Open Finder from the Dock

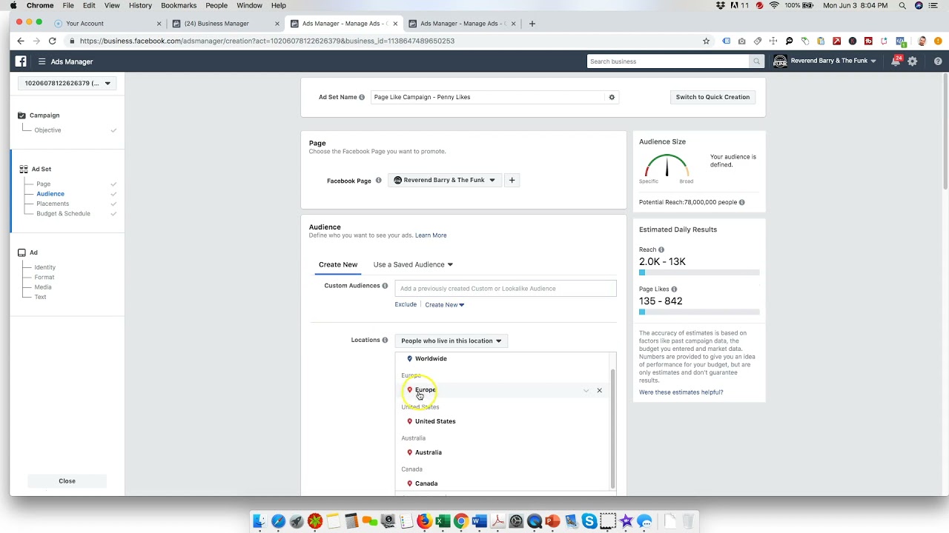pyautogui.click(x=259, y=521)
